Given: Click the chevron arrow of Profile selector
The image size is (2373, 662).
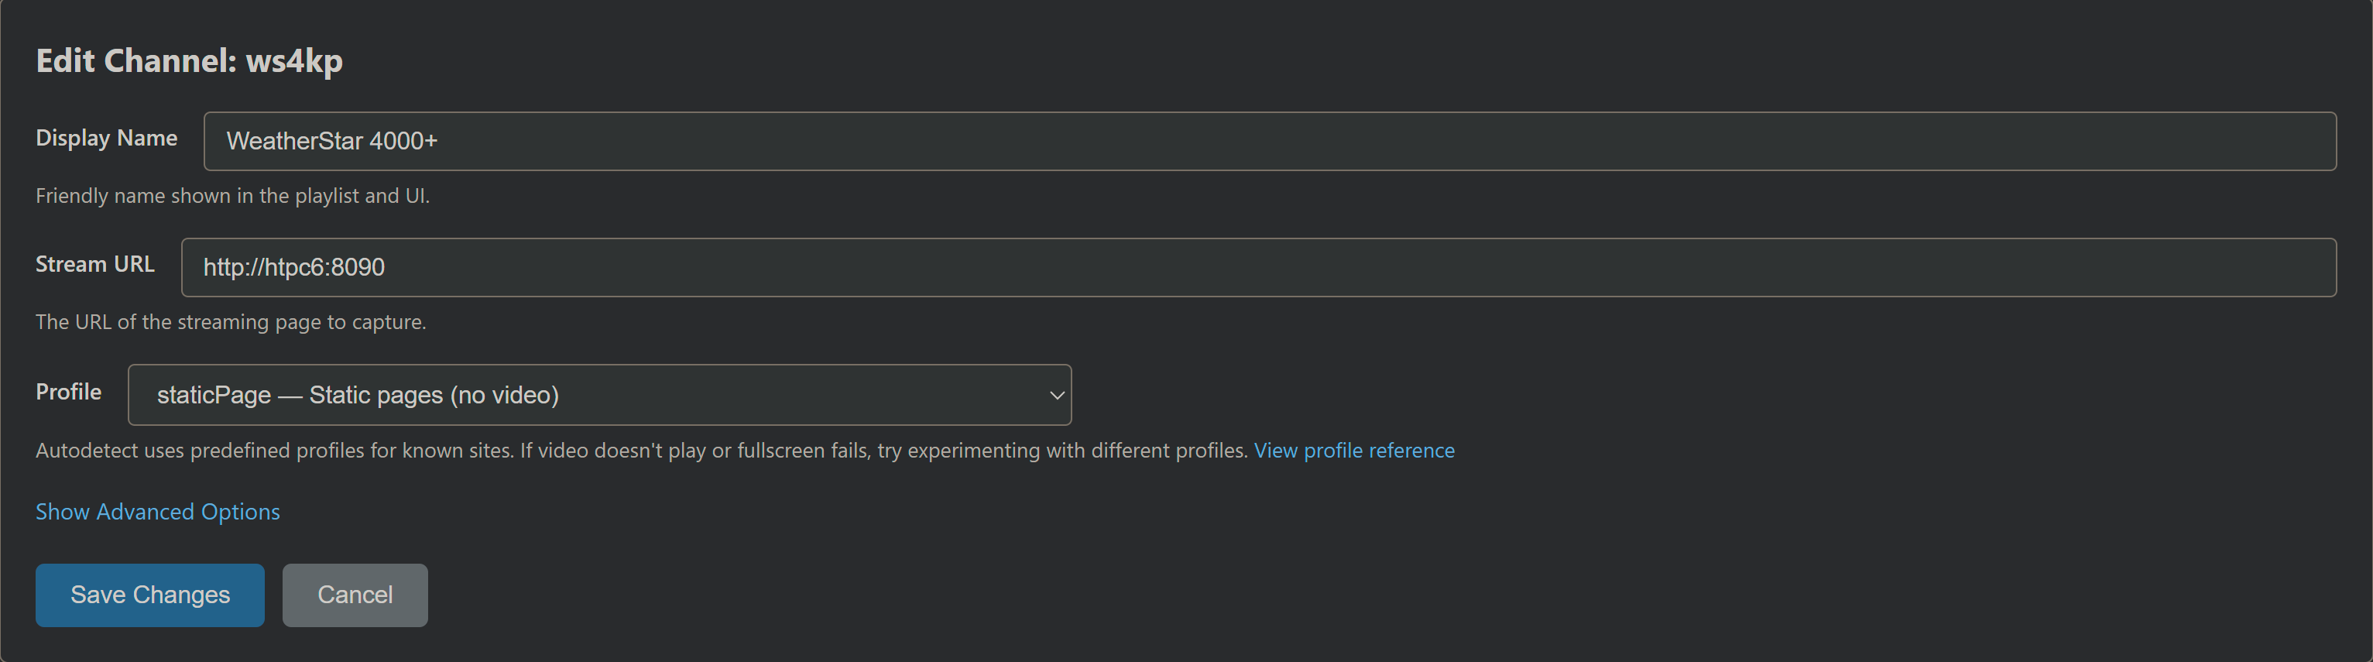Looking at the screenshot, I should tap(1057, 395).
